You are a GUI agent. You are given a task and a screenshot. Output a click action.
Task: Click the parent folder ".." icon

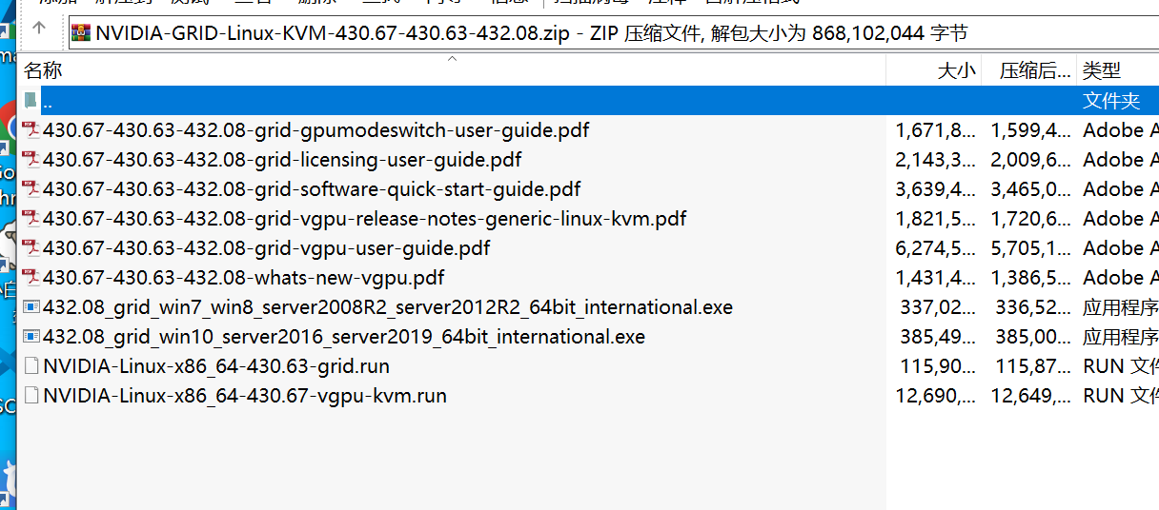coord(31,101)
